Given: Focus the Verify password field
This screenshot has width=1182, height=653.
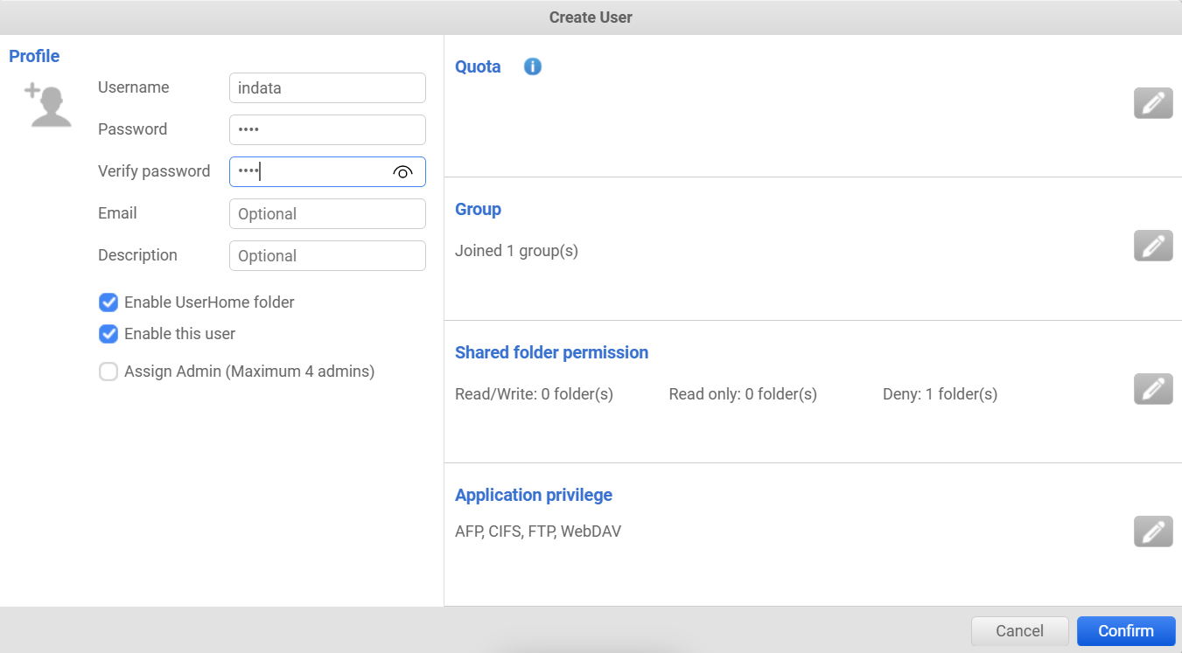Looking at the screenshot, I should click(327, 171).
